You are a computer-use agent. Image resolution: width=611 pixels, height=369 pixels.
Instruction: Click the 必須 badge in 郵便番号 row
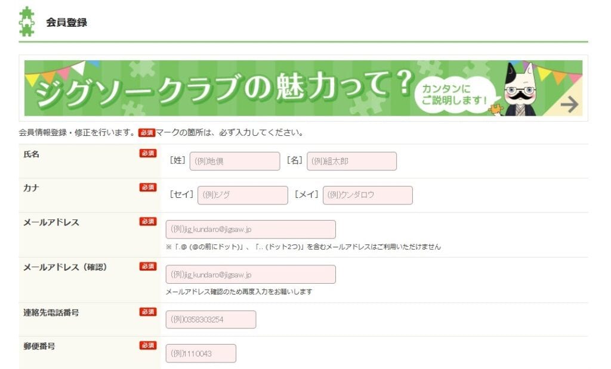coord(148,345)
